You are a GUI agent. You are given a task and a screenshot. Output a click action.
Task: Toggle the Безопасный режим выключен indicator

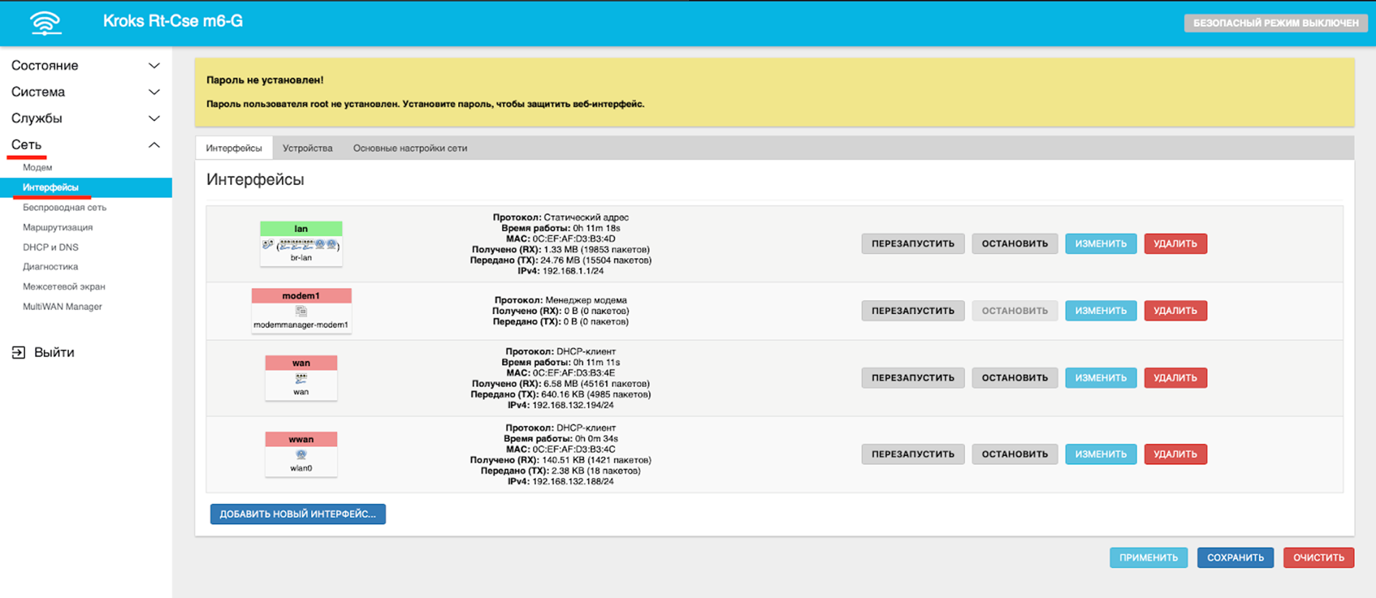pos(1275,23)
